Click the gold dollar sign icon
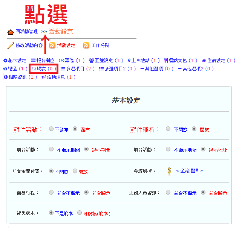The height and width of the screenshot is (228, 242). tap(169, 171)
